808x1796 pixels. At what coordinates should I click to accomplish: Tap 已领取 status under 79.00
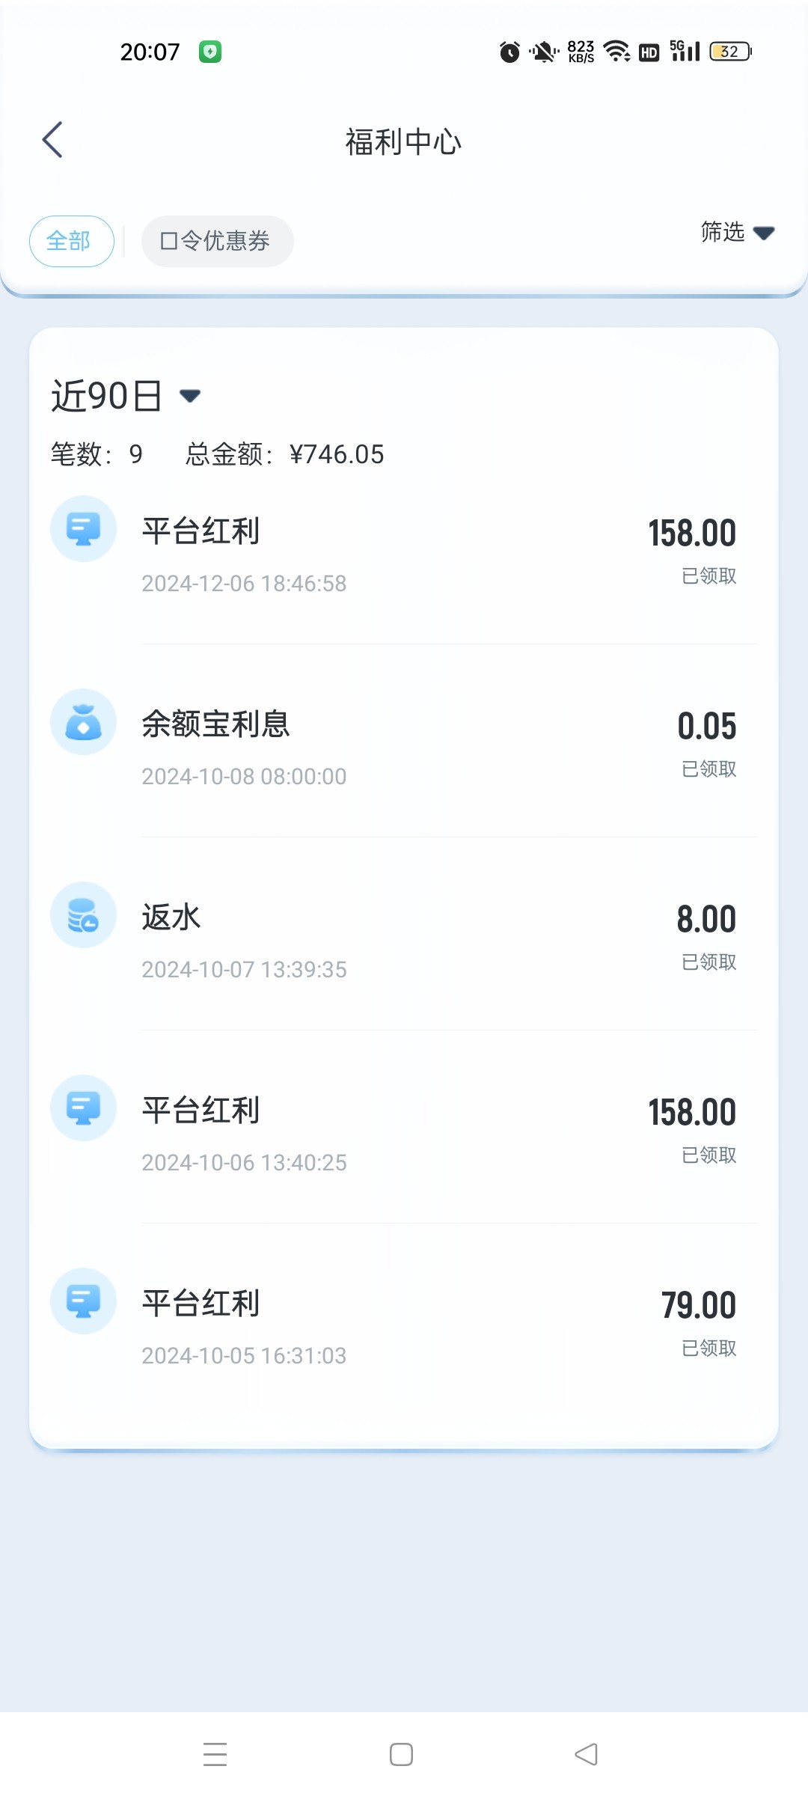[x=708, y=1348]
